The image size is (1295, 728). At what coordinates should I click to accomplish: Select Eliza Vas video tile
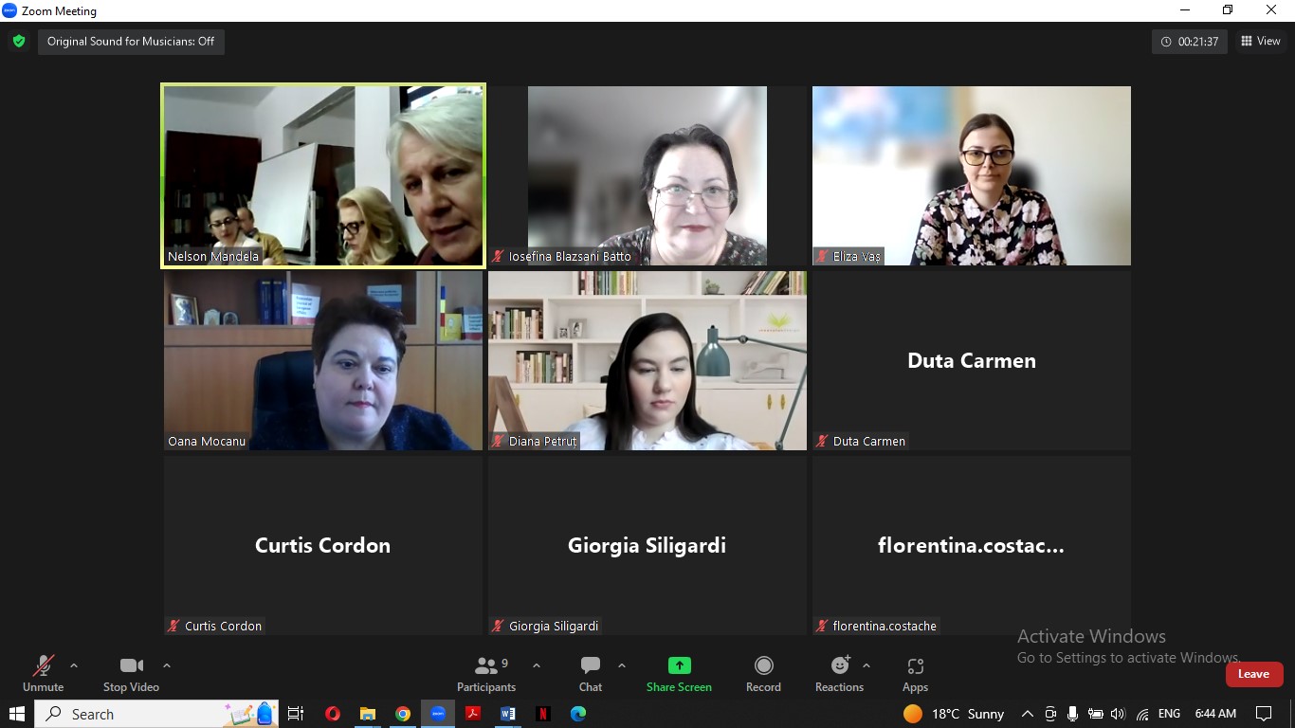tap(972, 175)
